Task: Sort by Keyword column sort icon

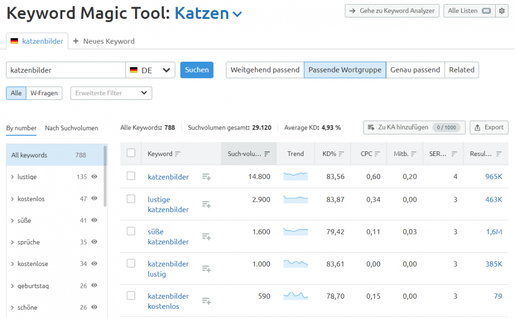Action: tap(177, 153)
